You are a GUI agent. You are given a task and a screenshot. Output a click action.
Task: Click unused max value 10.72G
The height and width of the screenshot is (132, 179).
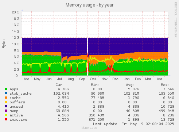point(167,107)
